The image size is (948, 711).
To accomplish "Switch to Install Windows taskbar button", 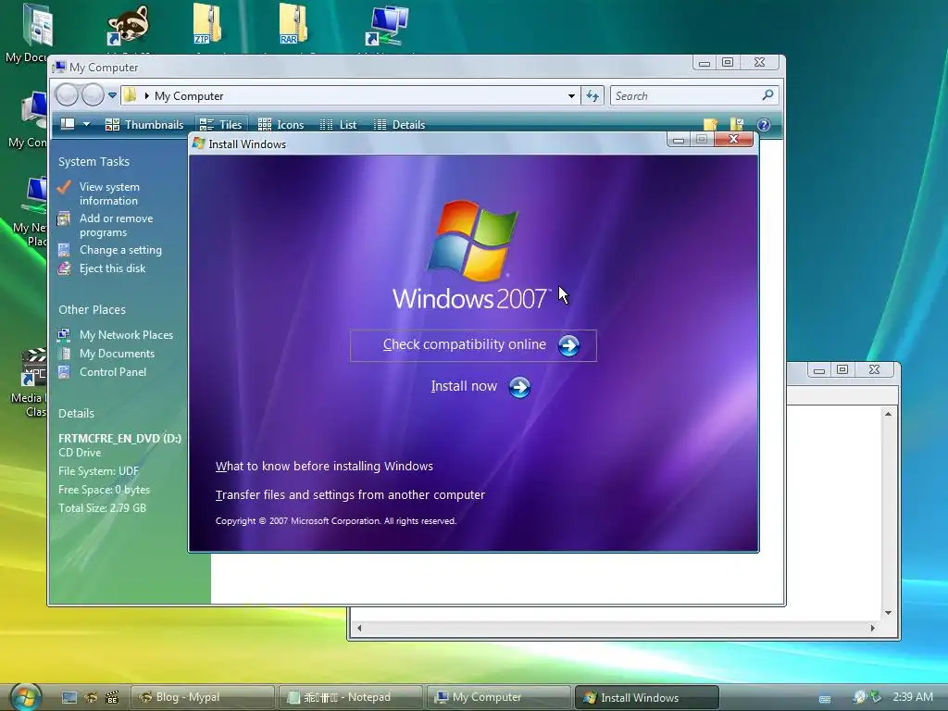I will click(646, 697).
